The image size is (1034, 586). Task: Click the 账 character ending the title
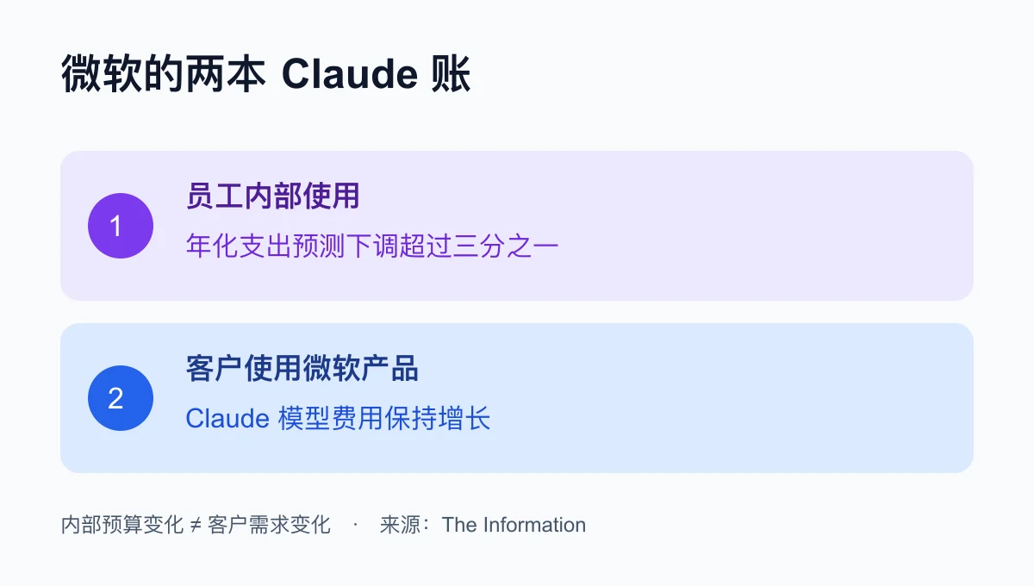click(x=450, y=76)
